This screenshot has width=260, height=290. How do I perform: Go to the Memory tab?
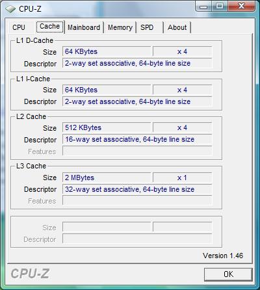[120, 27]
